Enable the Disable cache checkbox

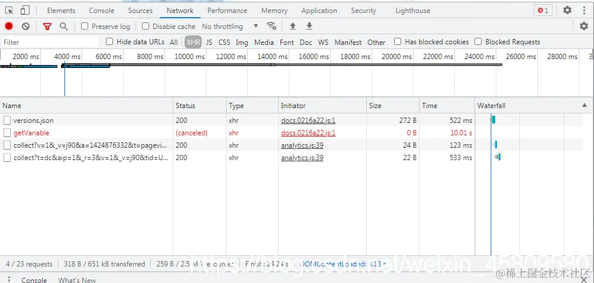coord(146,26)
